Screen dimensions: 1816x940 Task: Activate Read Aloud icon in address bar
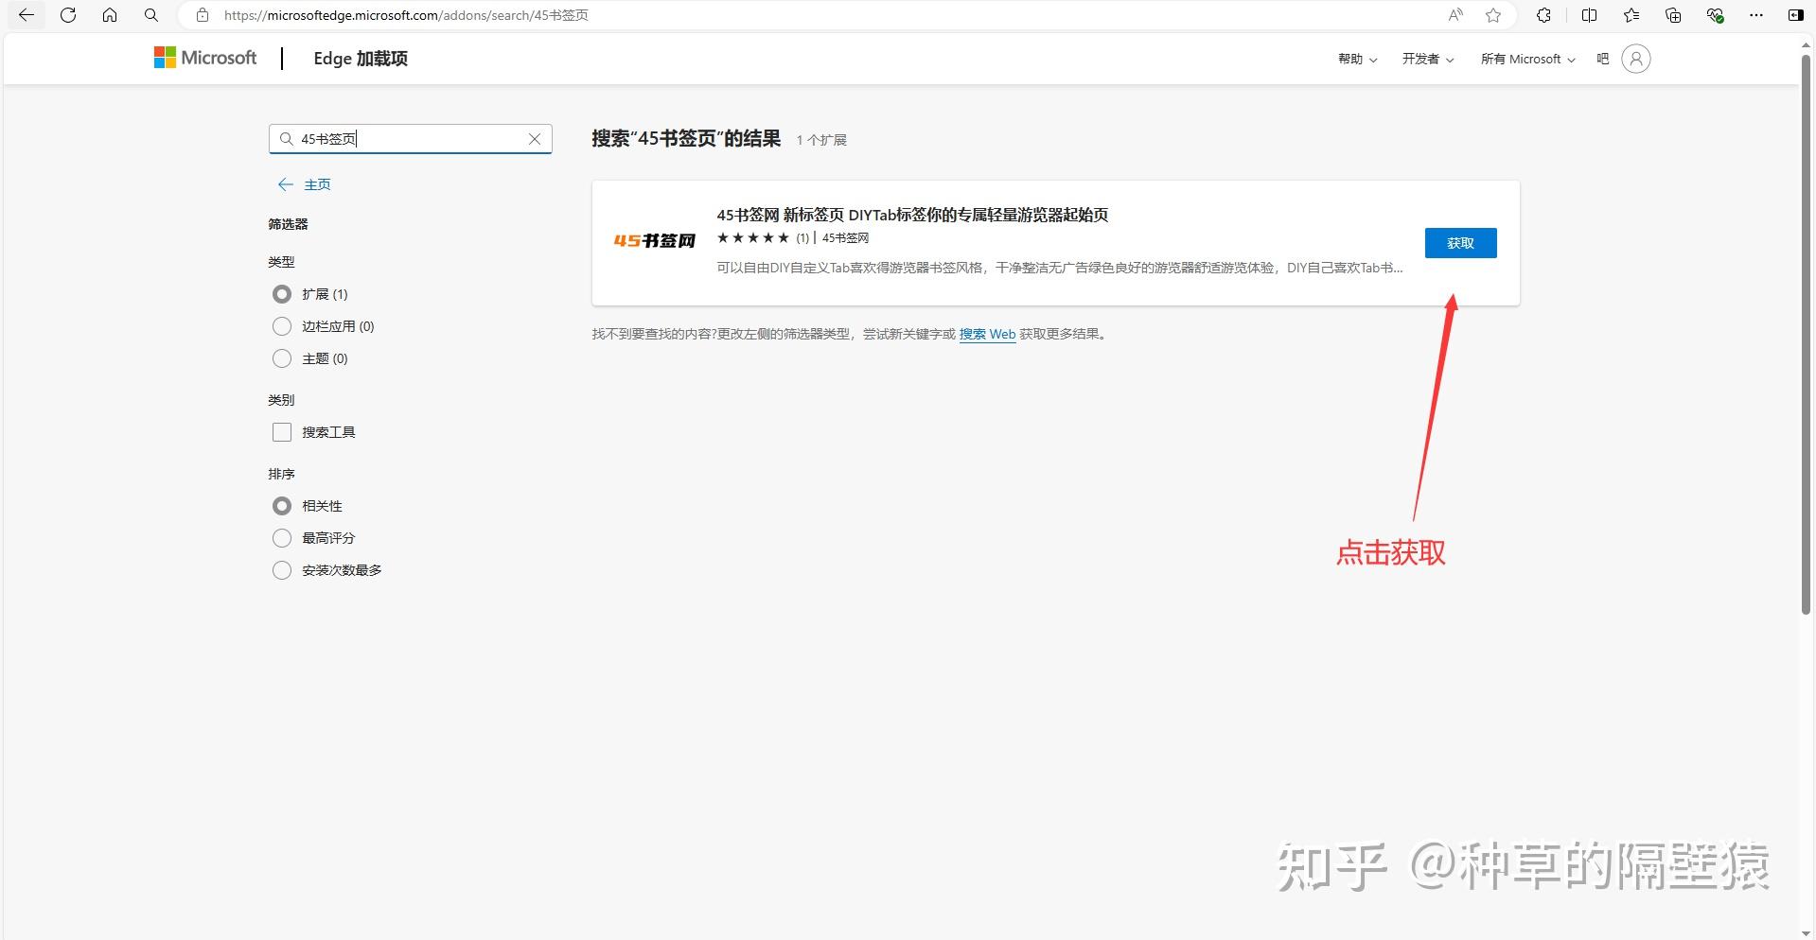pyautogui.click(x=1455, y=15)
